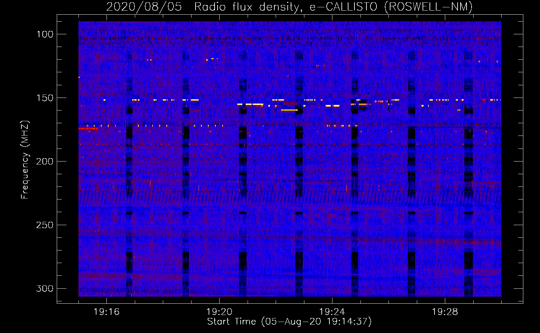Click the 'Frequency (MHZ)' axis label
Viewport: 540px width, 333px height.
pos(25,160)
